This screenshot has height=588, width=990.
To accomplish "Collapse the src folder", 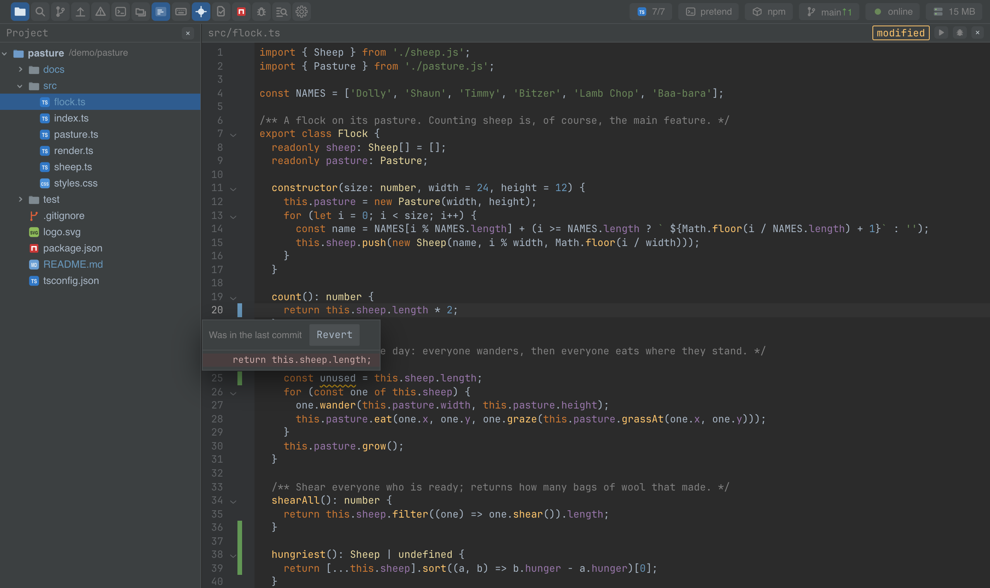I will point(20,85).
